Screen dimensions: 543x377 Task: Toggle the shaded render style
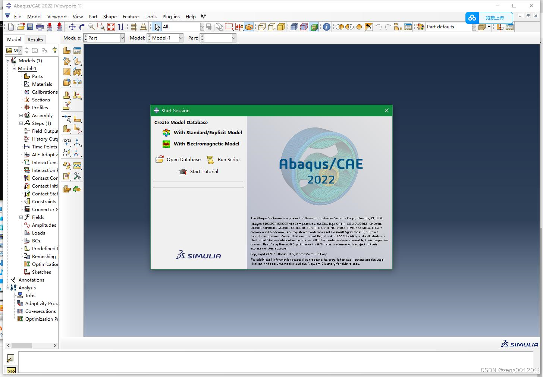click(x=281, y=27)
